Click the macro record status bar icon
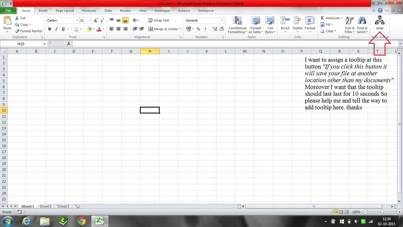 click(19, 212)
